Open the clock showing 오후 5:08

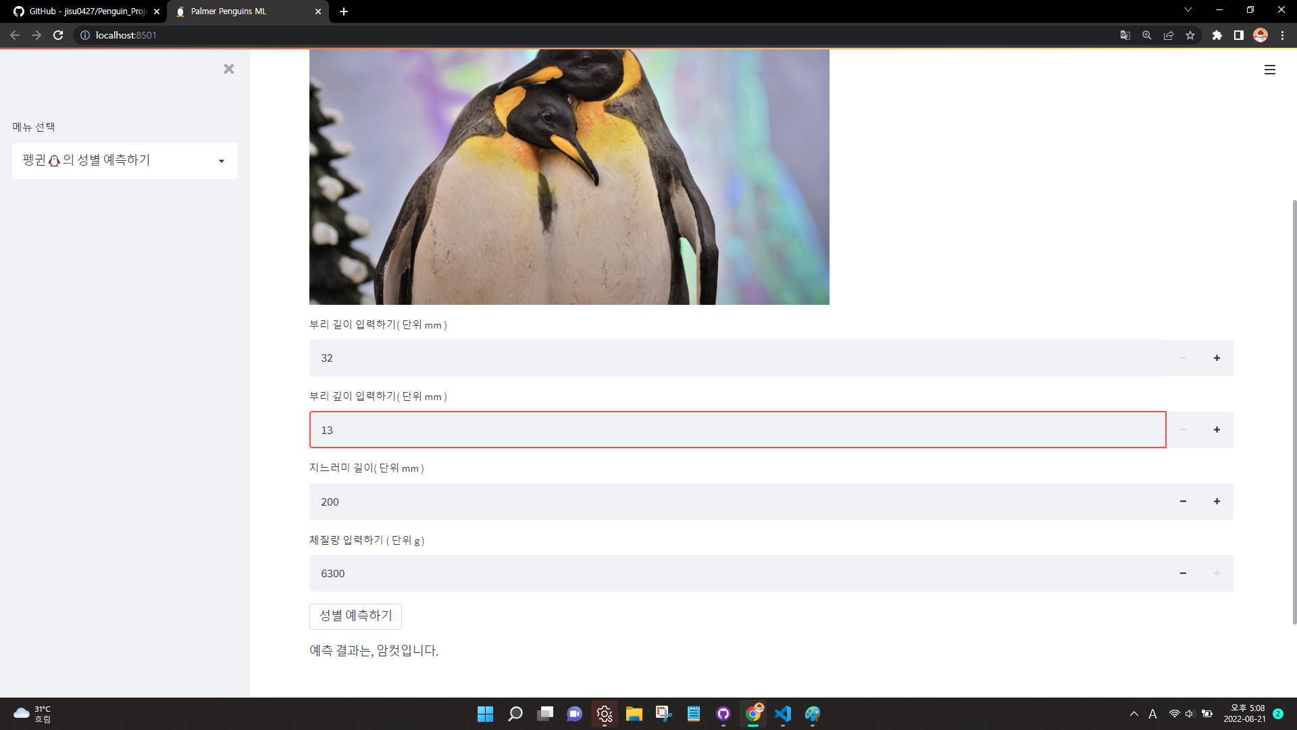1244,714
